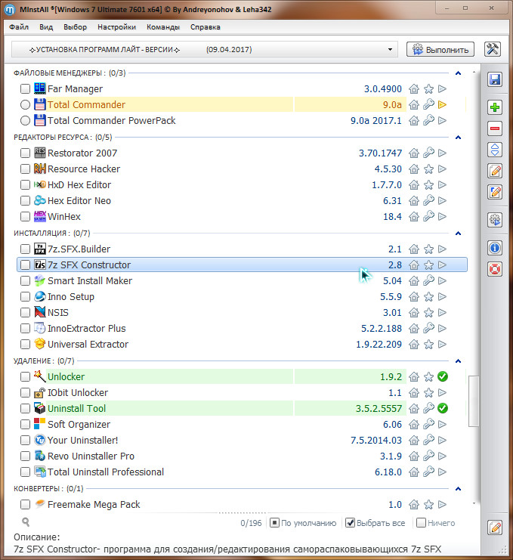
Task: Check the Far Manager checkbox
Action: [x=25, y=88]
